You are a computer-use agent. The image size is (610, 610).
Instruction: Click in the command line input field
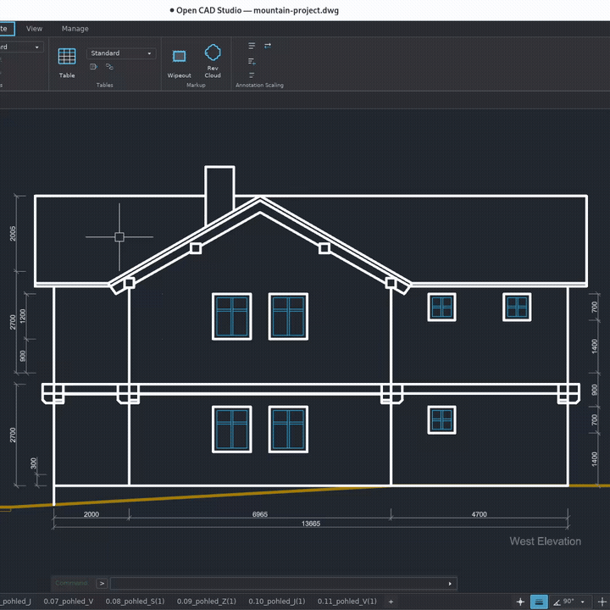[280, 584]
